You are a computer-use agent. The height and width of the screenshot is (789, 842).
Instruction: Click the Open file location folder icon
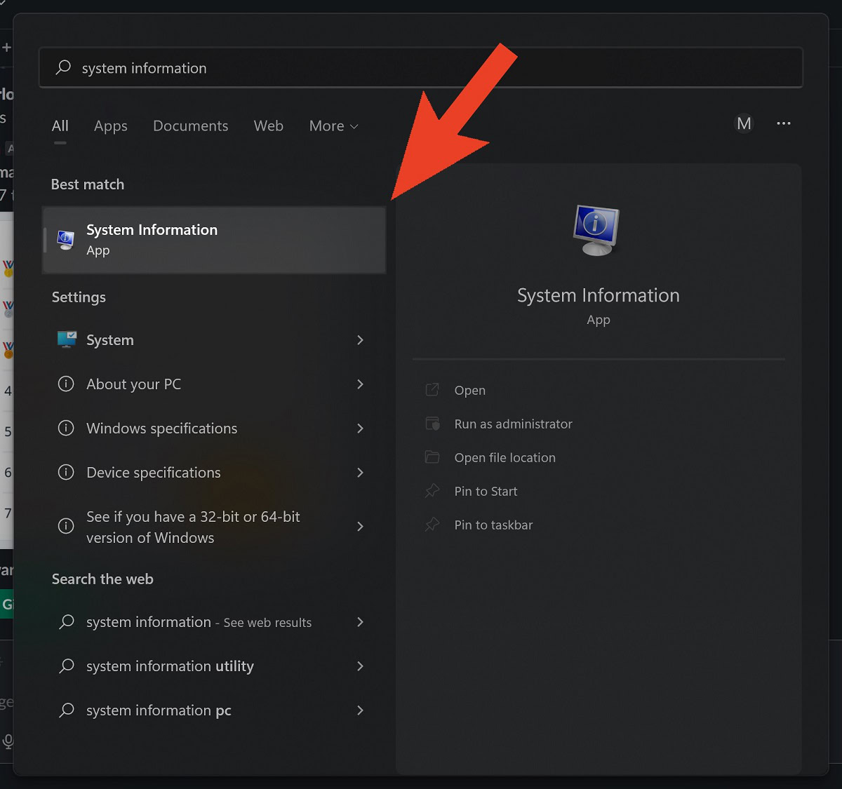tap(432, 457)
